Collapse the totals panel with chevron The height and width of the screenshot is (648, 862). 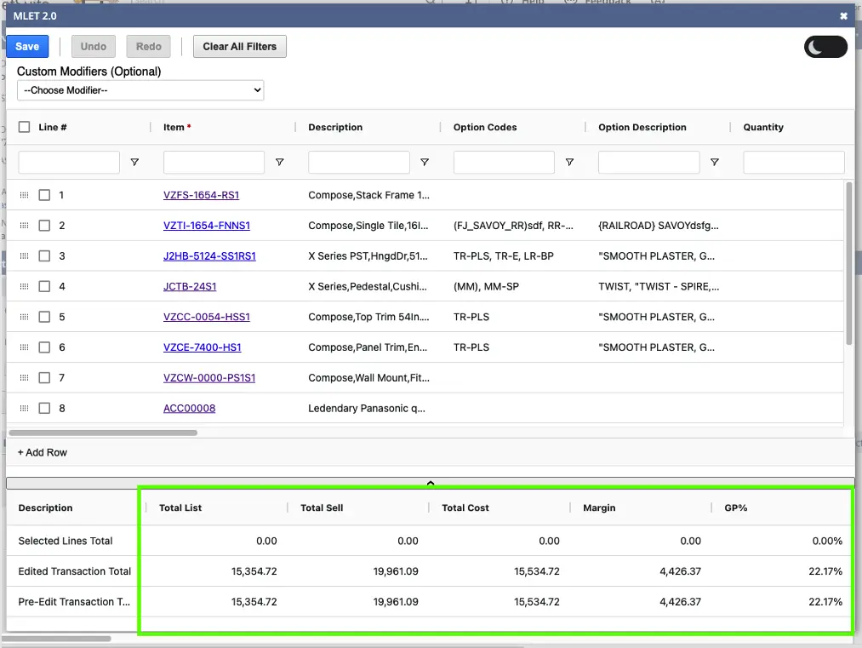431,483
